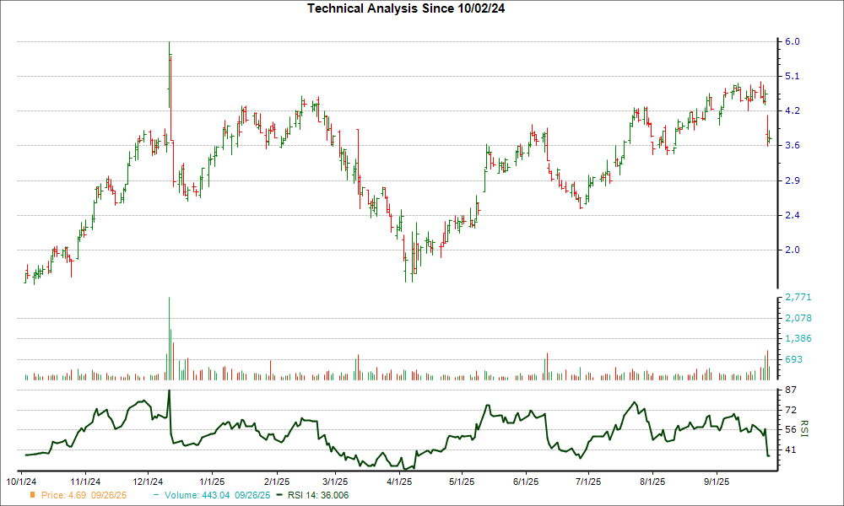Click the RSI axis label on the right
The height and width of the screenshot is (506, 844).
pyautogui.click(x=804, y=428)
